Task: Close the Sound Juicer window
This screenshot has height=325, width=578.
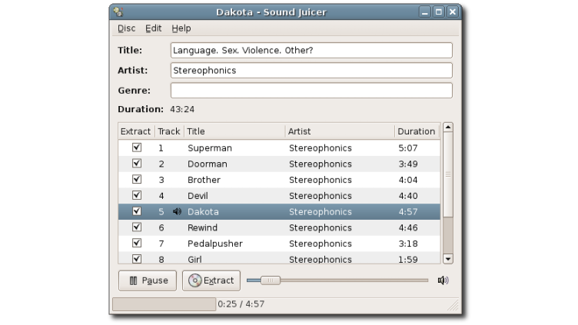Action: click(453, 12)
